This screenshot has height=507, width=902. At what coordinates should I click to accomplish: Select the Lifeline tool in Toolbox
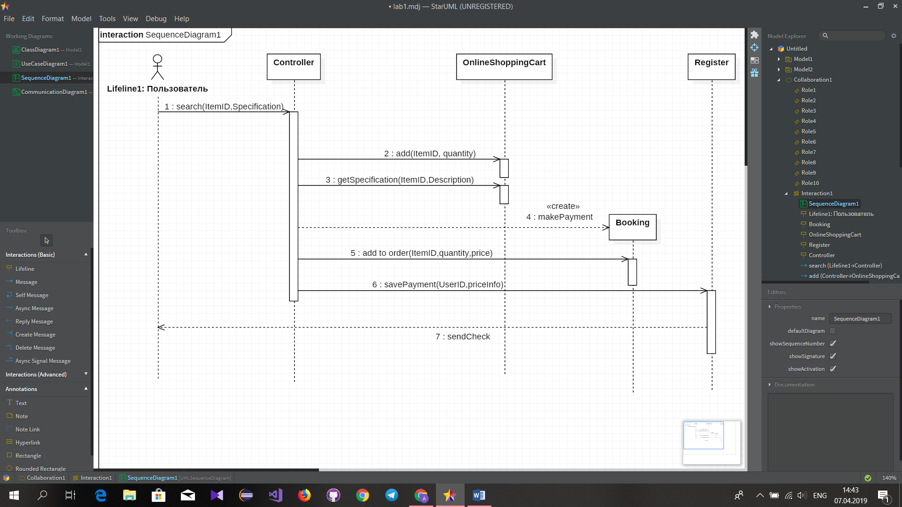pyautogui.click(x=24, y=269)
